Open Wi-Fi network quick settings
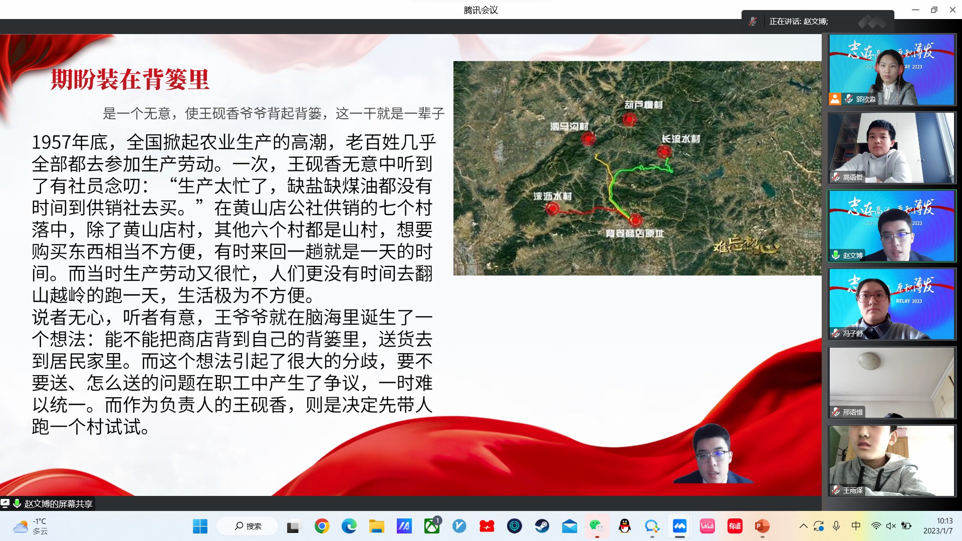The width and height of the screenshot is (962, 541). [x=876, y=526]
